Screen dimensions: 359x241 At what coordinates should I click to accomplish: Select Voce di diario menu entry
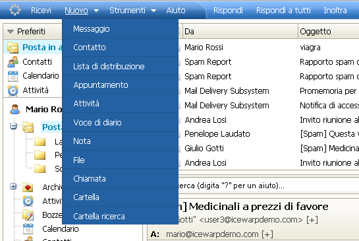120,123
